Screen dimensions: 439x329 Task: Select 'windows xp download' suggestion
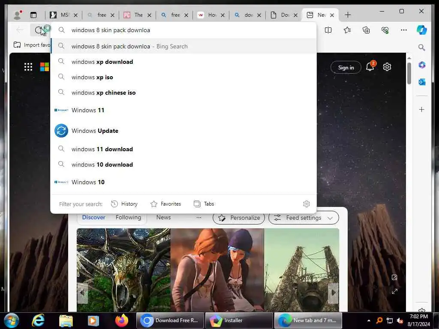[x=183, y=62]
